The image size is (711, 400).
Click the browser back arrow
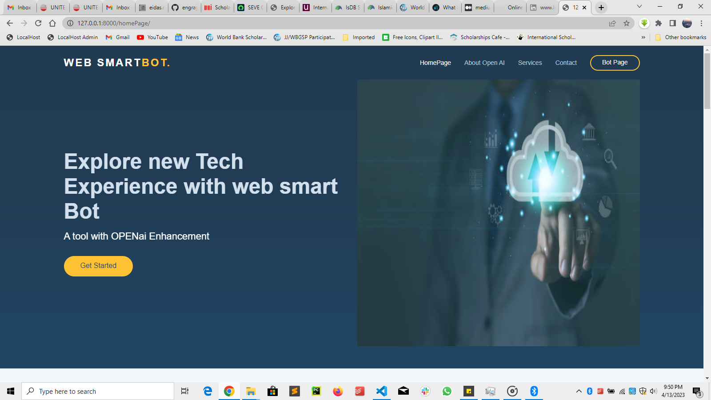click(9, 23)
